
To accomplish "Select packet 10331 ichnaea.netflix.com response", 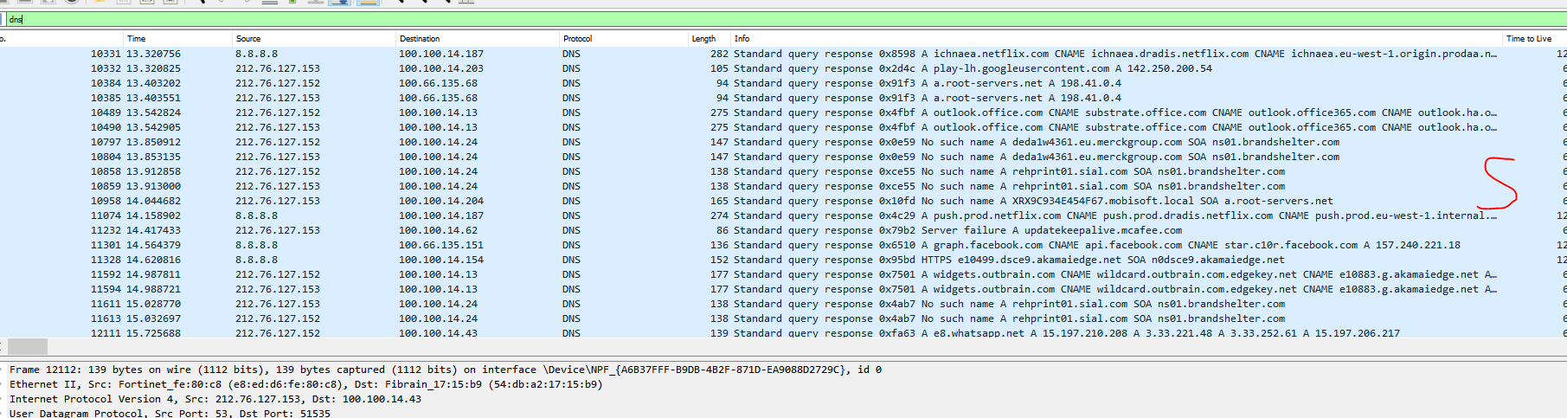I will 783,54.
